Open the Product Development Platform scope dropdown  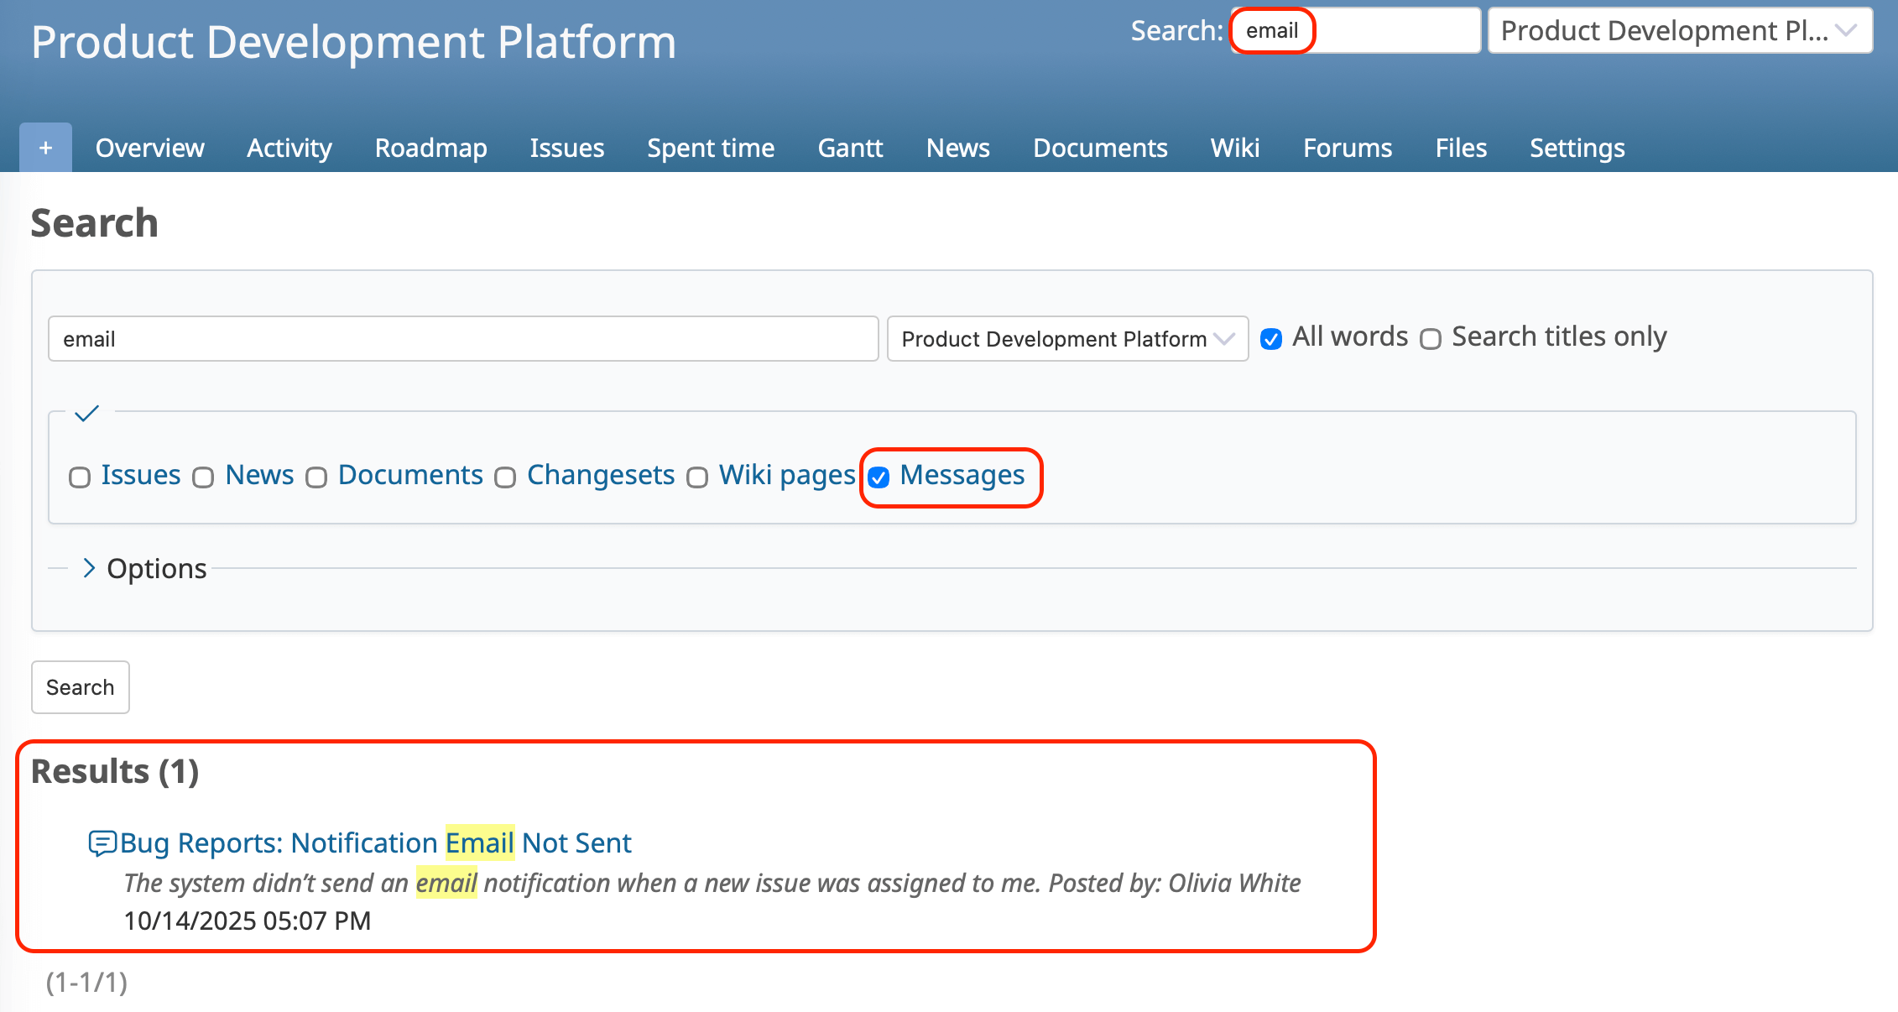click(x=1066, y=339)
